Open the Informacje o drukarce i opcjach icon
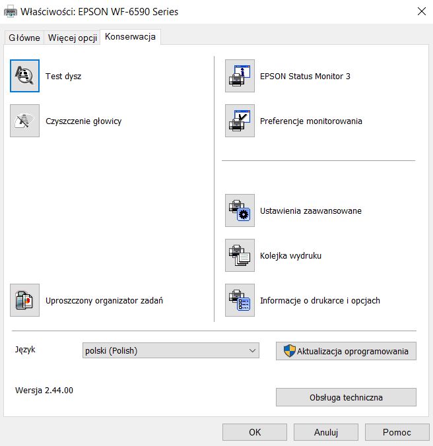The width and height of the screenshot is (433, 446). 240,300
